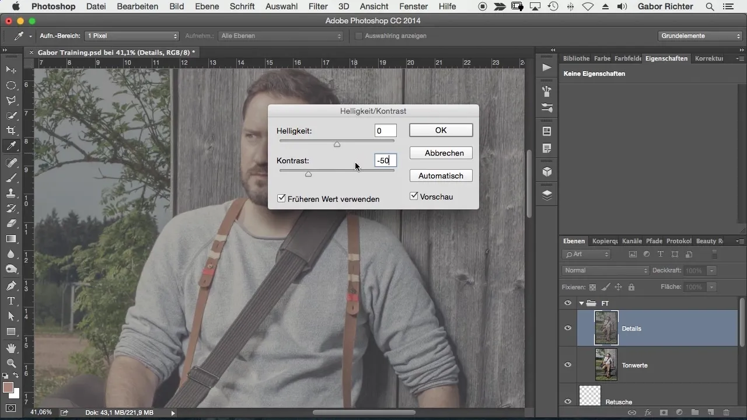Open the Normal blend mode dropdown

point(606,271)
